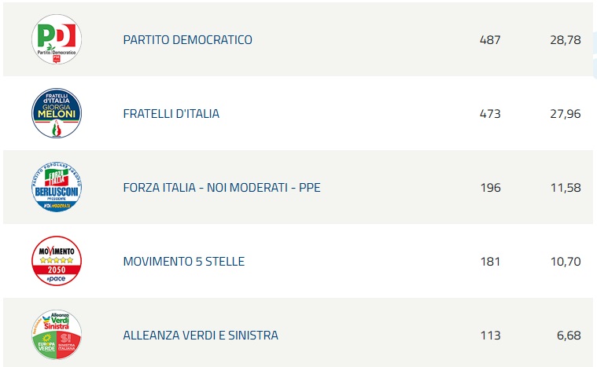The image size is (597, 367).
Task: Click the Fratelli d'Italia Meloni logo
Action: tap(57, 113)
